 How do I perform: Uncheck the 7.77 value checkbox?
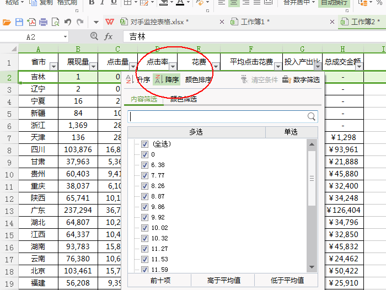click(144, 175)
